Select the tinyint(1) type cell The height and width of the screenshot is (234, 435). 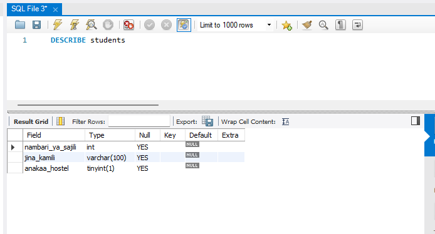(110, 168)
